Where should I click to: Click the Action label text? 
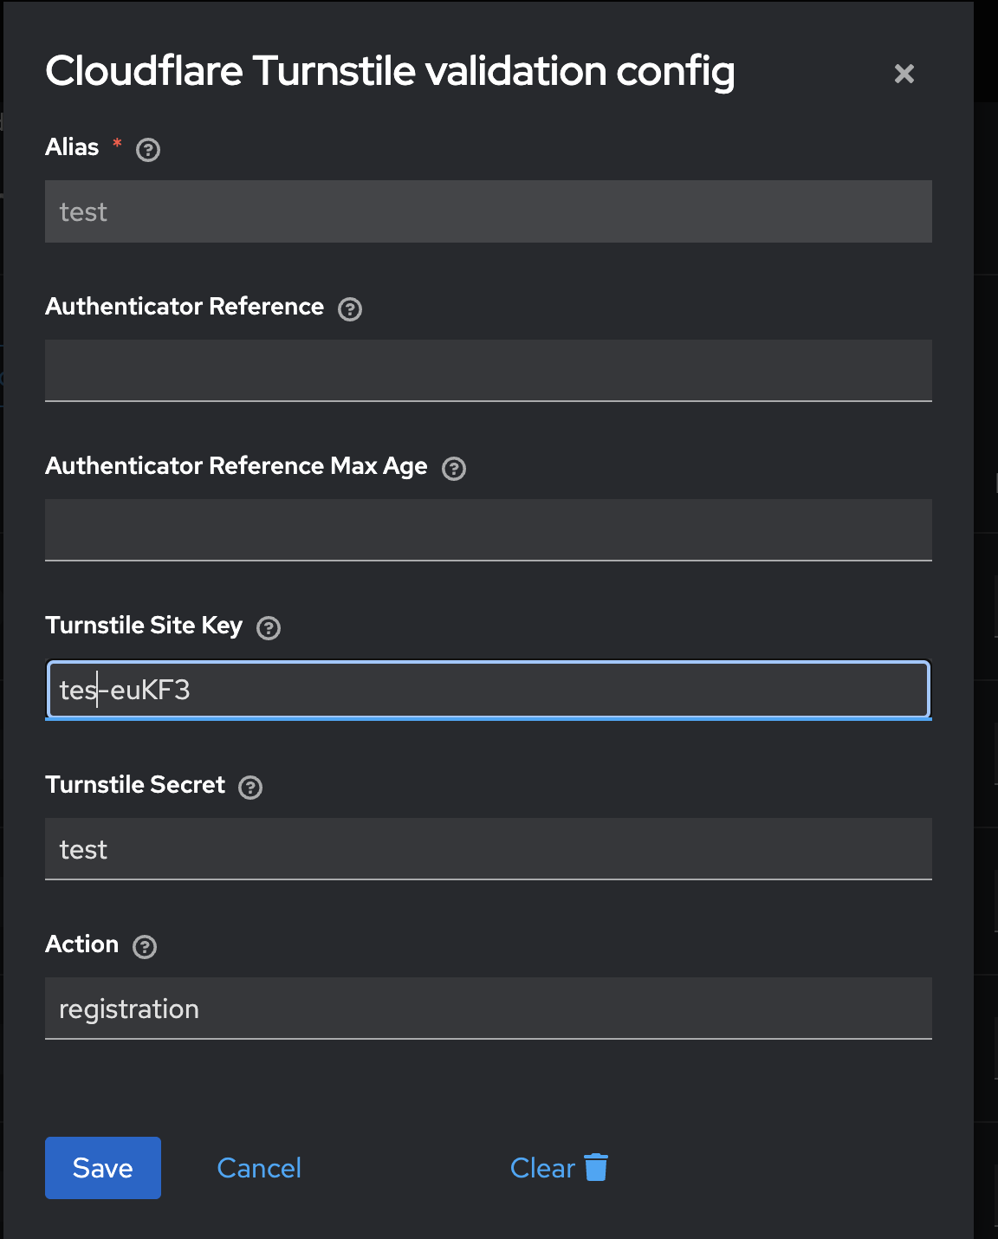[81, 944]
